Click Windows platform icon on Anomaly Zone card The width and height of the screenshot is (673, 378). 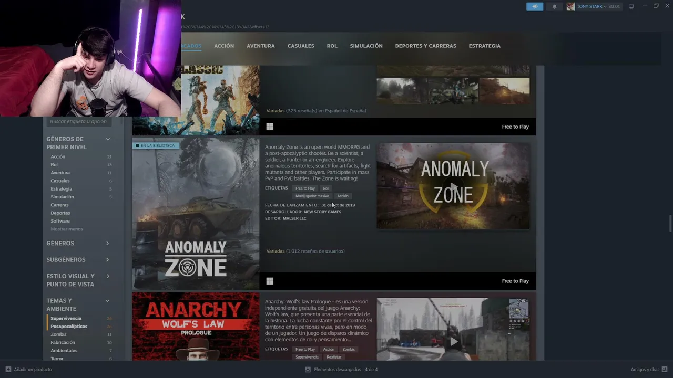[x=270, y=281]
